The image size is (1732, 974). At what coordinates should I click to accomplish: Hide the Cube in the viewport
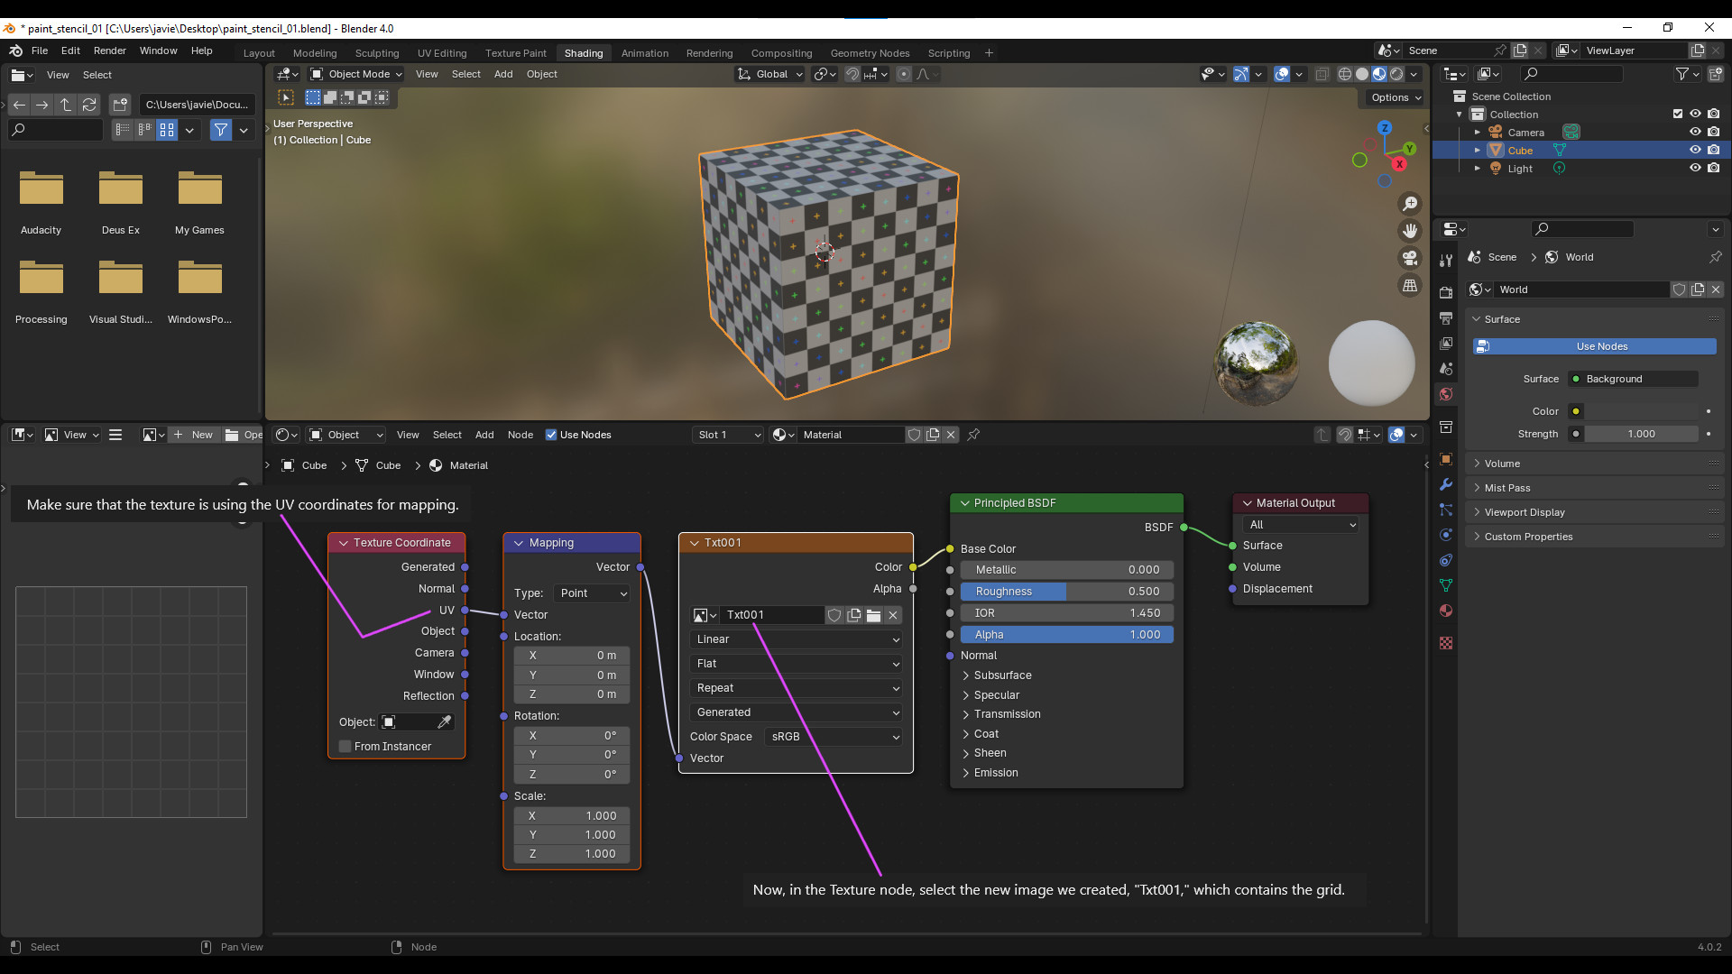(1695, 151)
